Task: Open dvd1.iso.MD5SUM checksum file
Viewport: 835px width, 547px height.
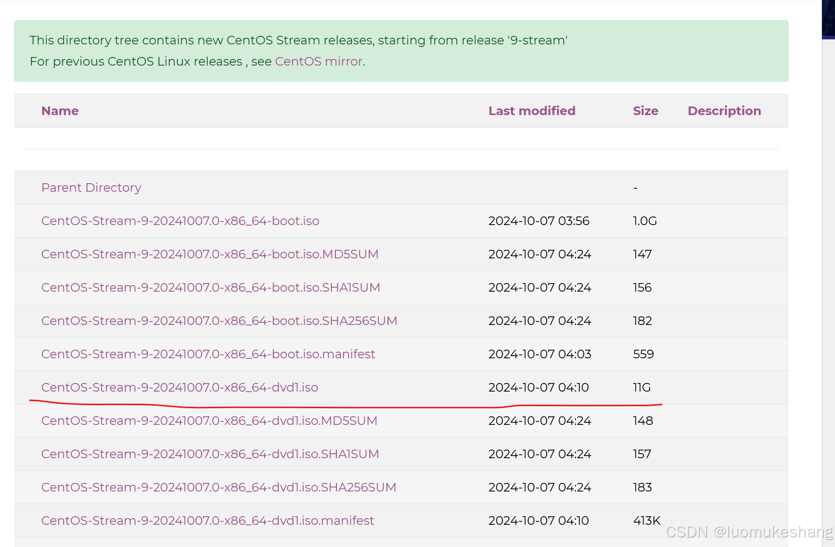Action: [x=210, y=421]
